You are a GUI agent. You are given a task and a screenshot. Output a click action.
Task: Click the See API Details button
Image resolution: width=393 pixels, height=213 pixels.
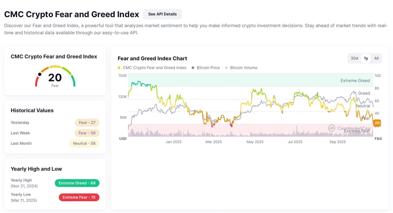click(x=162, y=14)
